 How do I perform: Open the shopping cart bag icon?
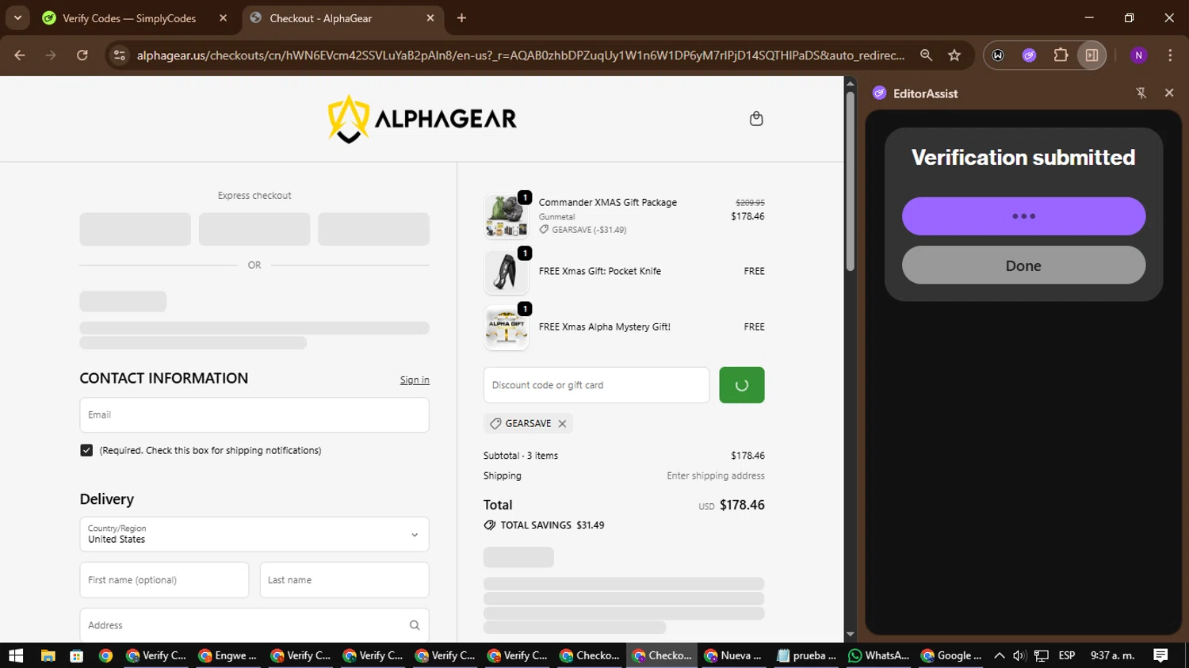pos(756,119)
